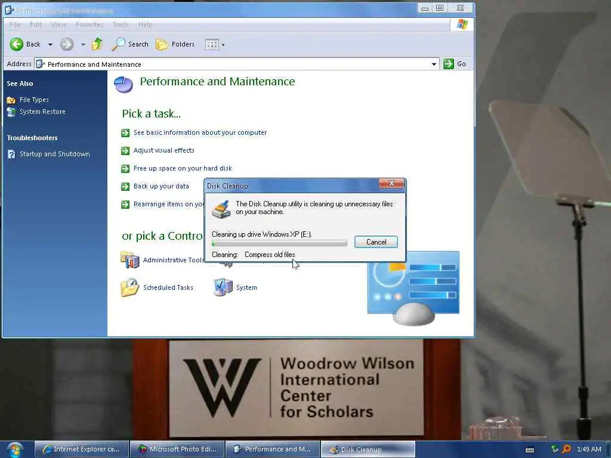This screenshot has width=611, height=458.
Task: Select See basic information about your computer
Action: [200, 132]
